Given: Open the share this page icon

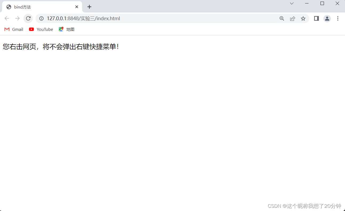Looking at the screenshot, I should tap(293, 18).
